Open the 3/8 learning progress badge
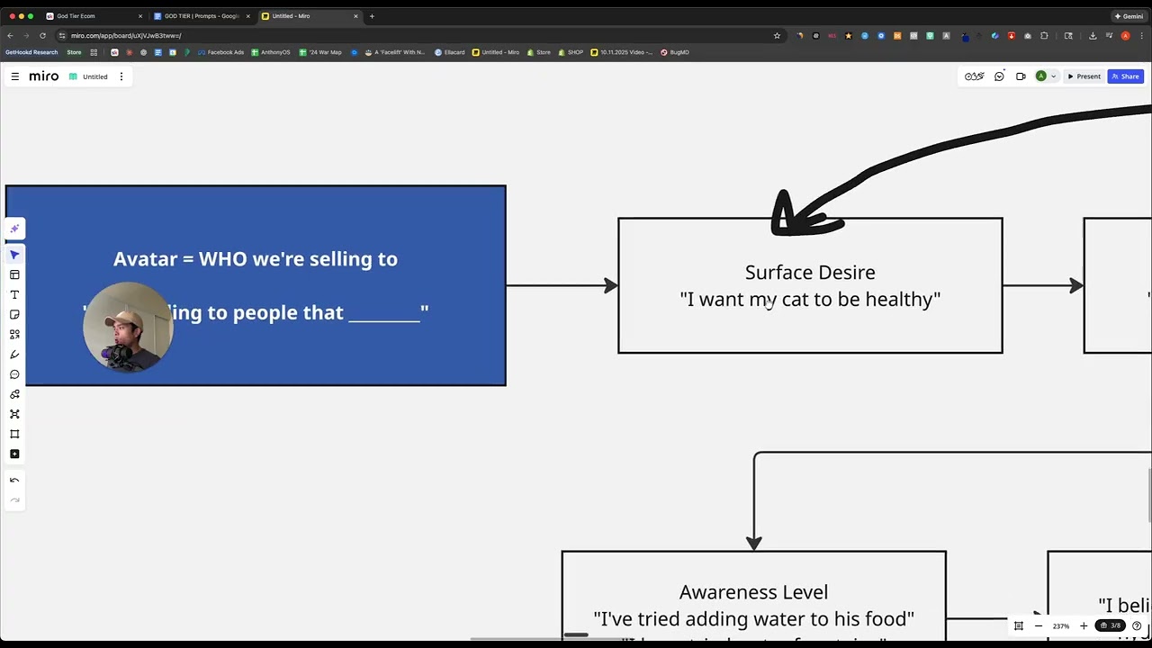Image resolution: width=1152 pixels, height=648 pixels. tap(1111, 625)
